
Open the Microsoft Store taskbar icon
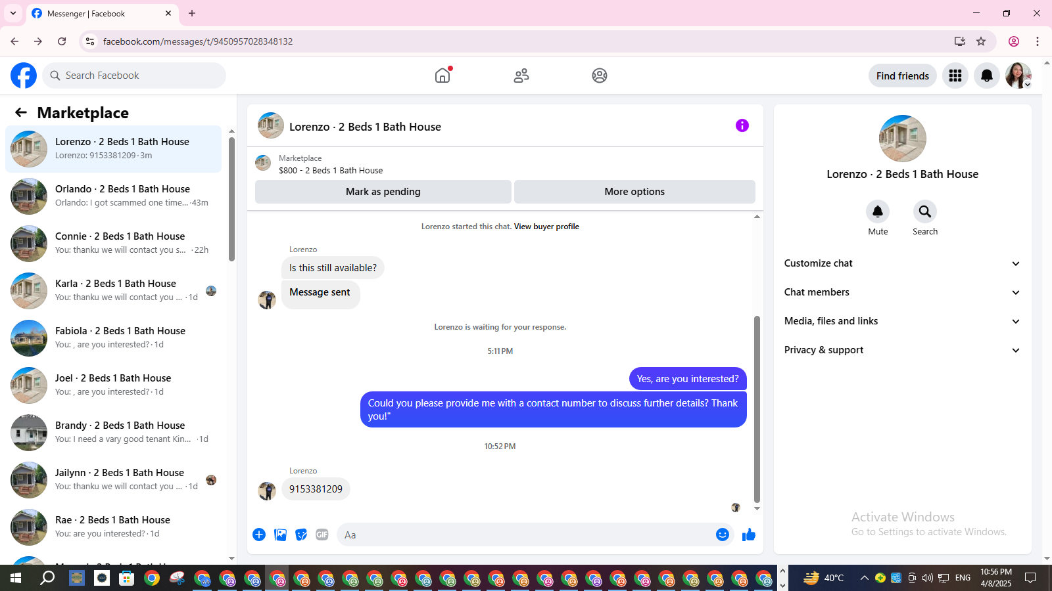[x=126, y=578]
